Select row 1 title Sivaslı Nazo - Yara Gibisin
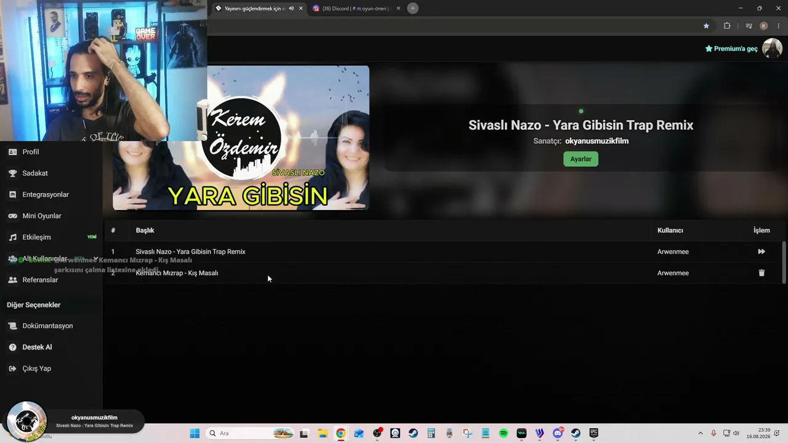 pyautogui.click(x=190, y=252)
